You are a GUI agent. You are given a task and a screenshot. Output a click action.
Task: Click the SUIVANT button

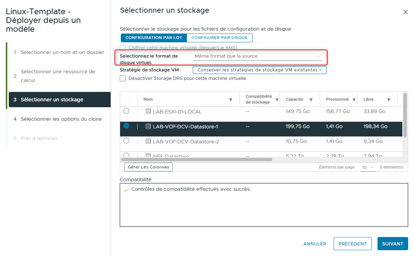click(x=392, y=244)
